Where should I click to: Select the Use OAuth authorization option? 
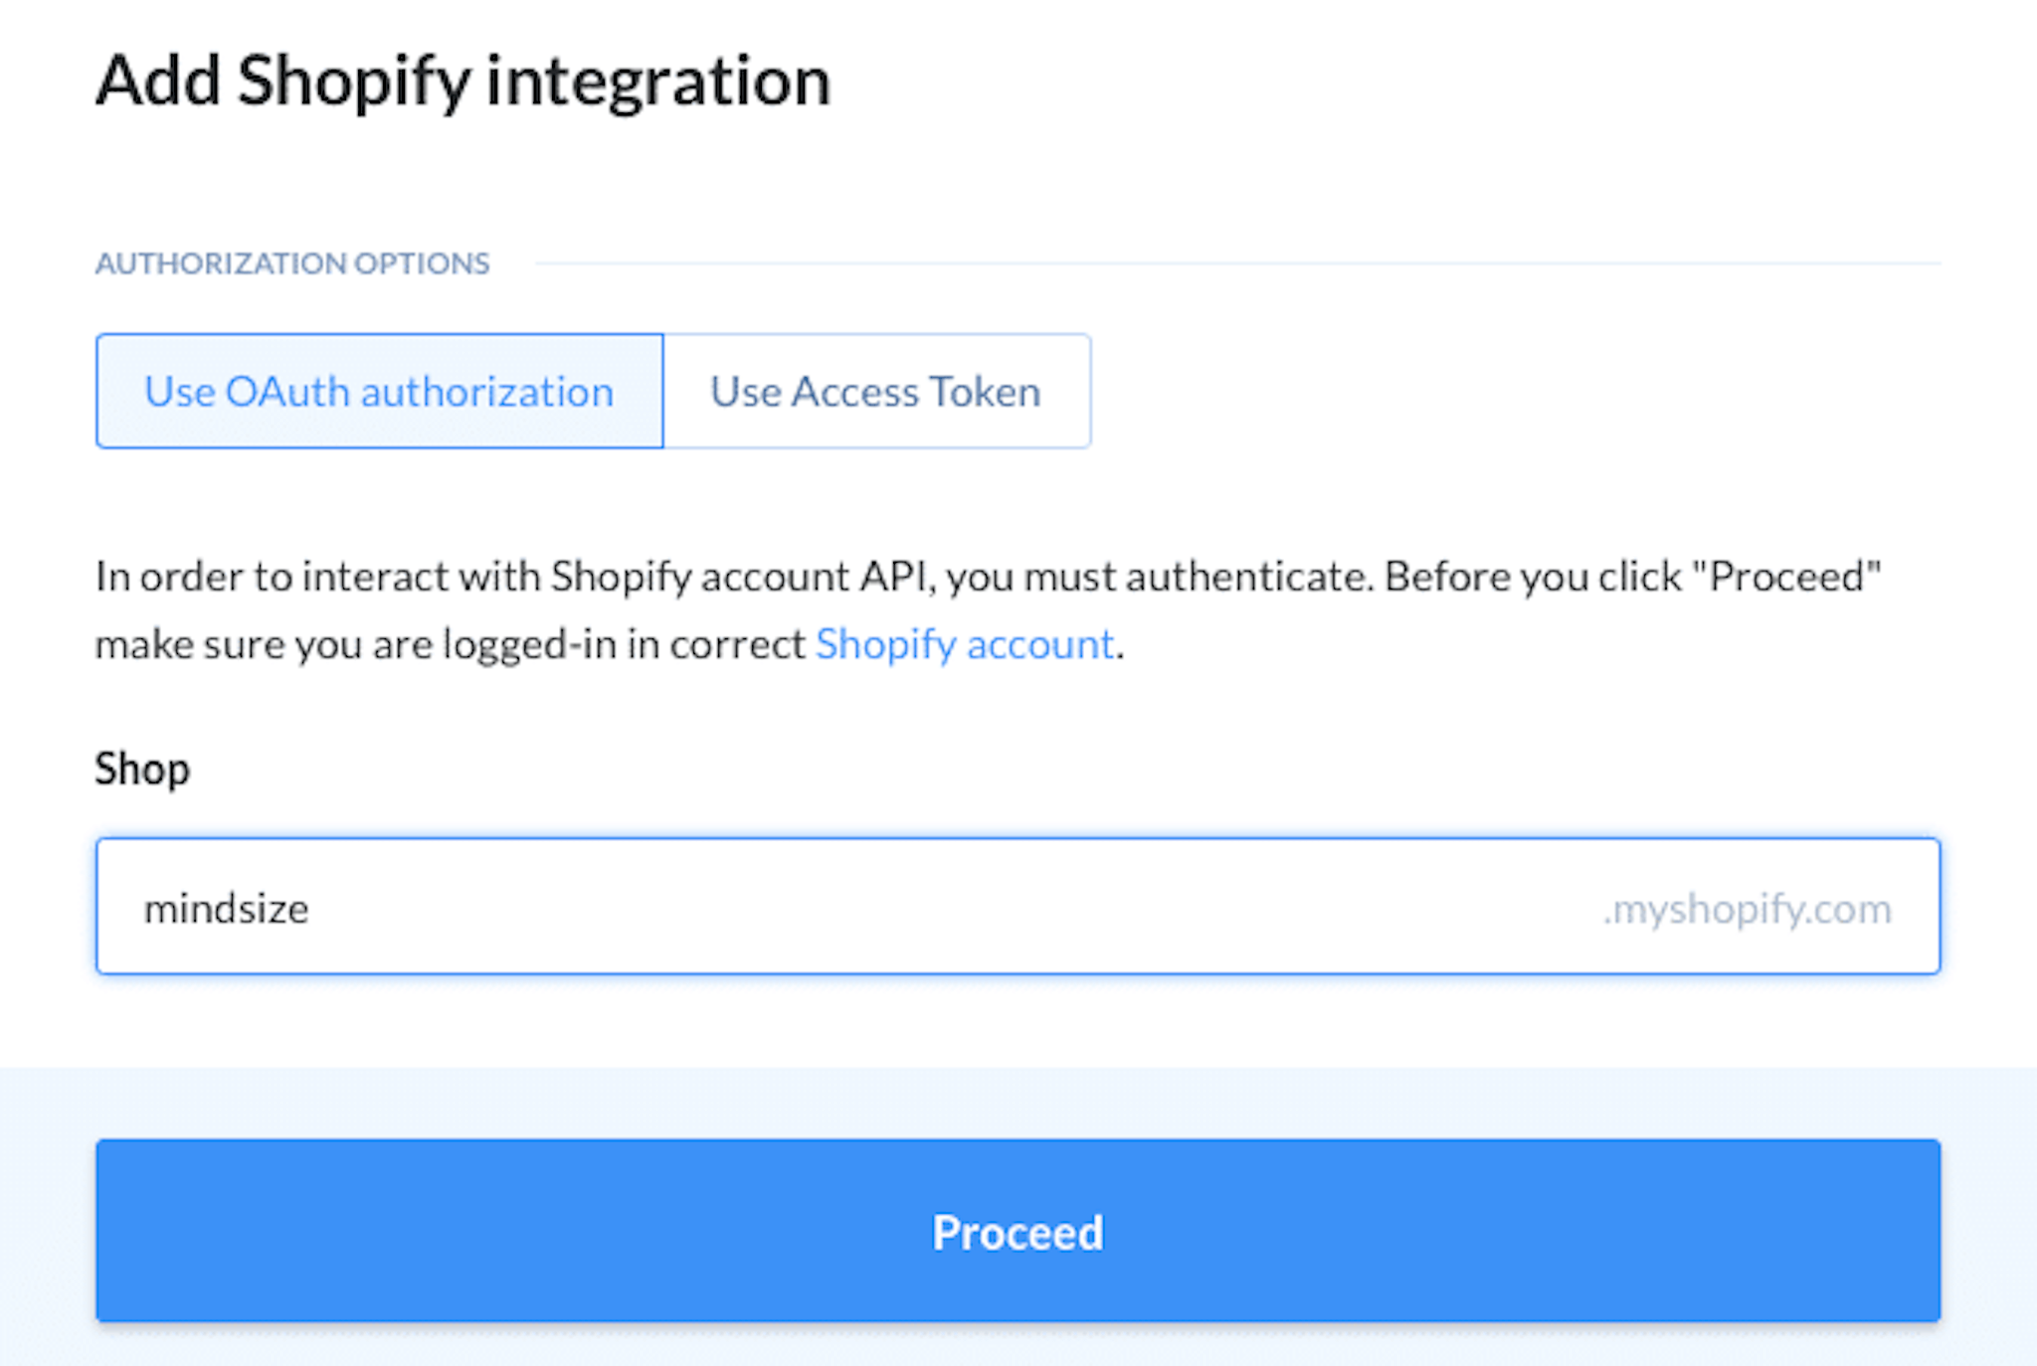[379, 391]
